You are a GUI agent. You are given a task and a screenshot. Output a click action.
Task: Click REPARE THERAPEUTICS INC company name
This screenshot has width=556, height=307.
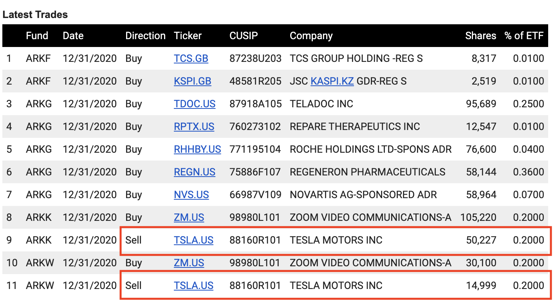(355, 127)
